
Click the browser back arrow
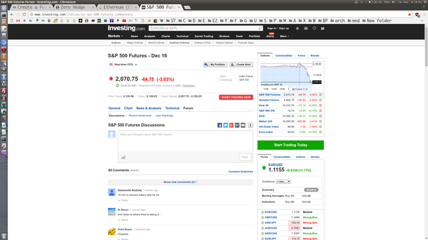11,15
